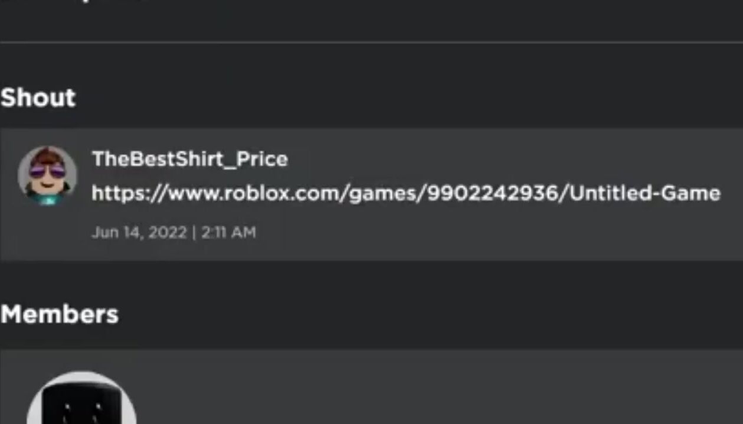
Task: Click the "Untitled-Game" text in the URL
Action: (645, 193)
